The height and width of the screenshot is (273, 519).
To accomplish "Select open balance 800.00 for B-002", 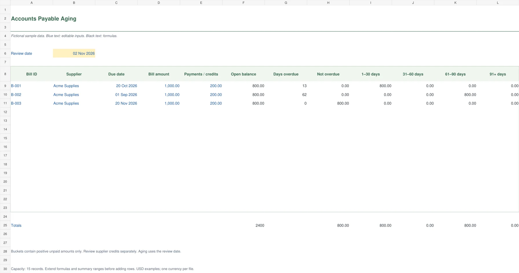I will pos(243,95).
